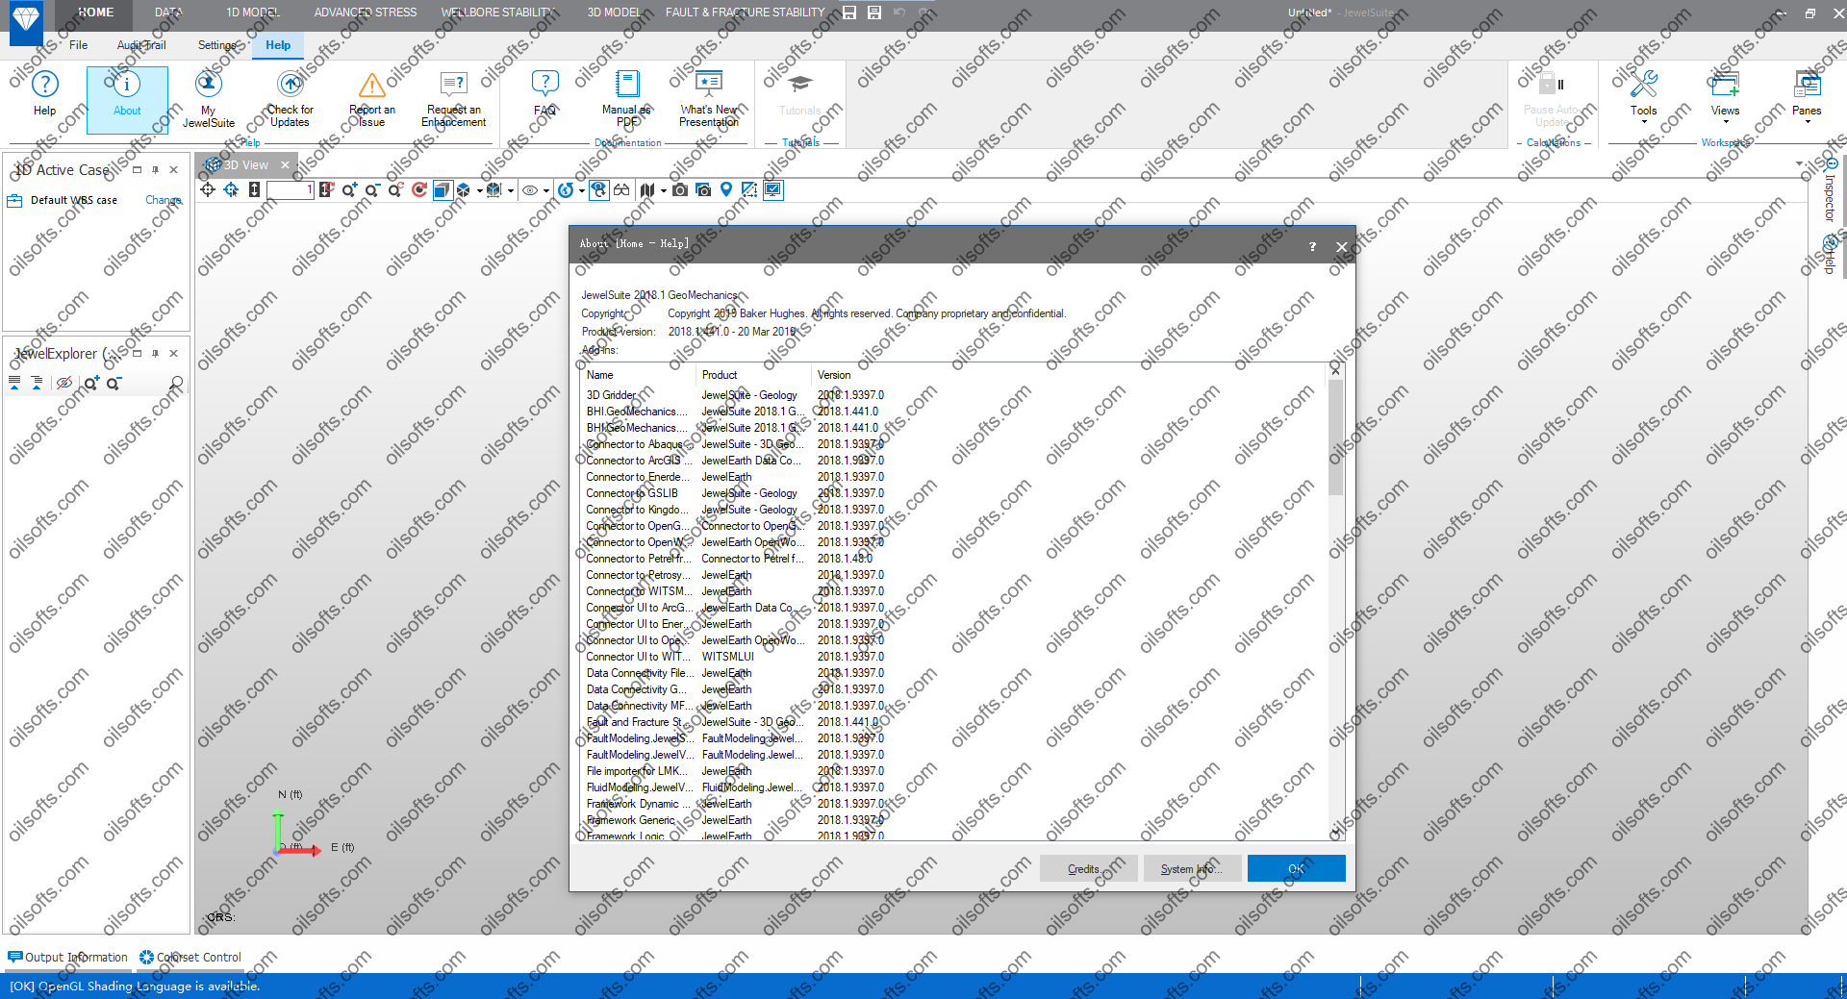Image resolution: width=1847 pixels, height=999 pixels.
Task: Open the Settings menu
Action: (x=217, y=45)
